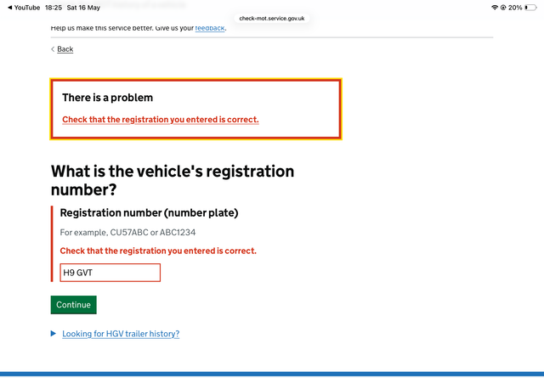
Task: Open the check-mot.service.gov.uk address pill
Action: tap(272, 19)
